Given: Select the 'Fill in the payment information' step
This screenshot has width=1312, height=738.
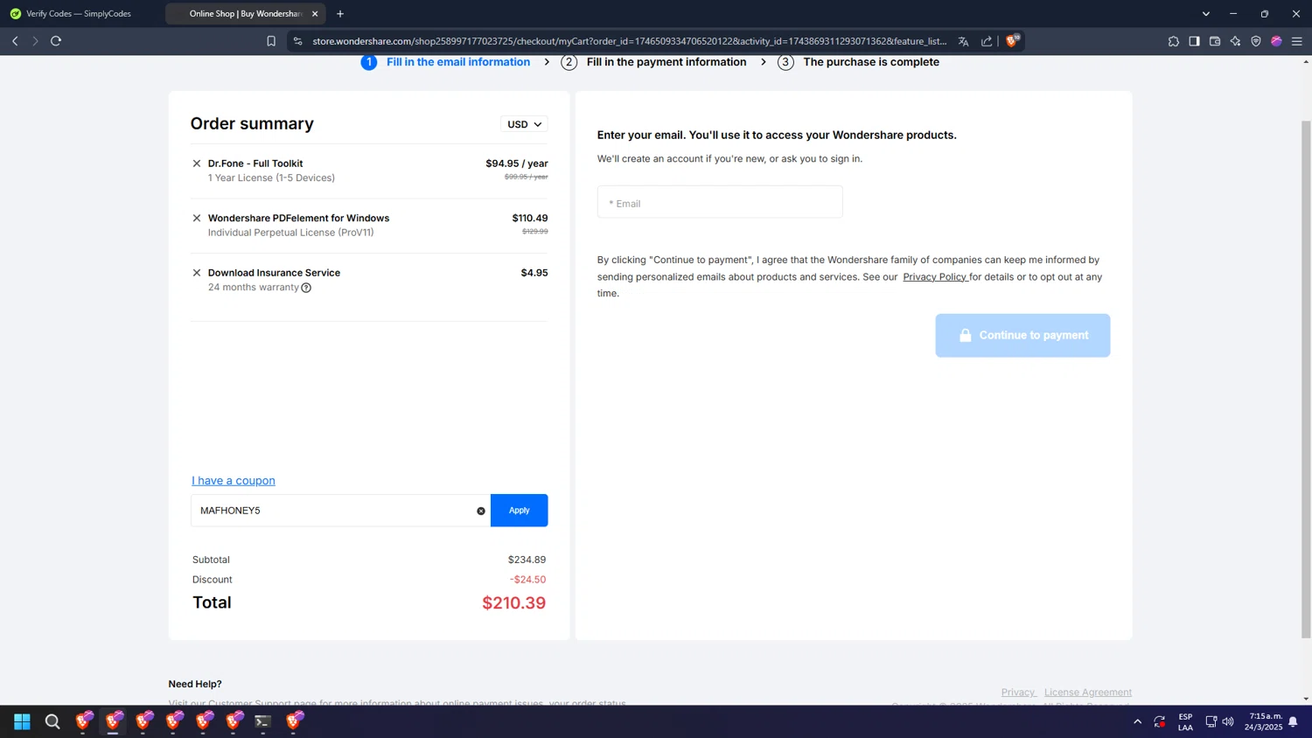Looking at the screenshot, I should 654,62.
